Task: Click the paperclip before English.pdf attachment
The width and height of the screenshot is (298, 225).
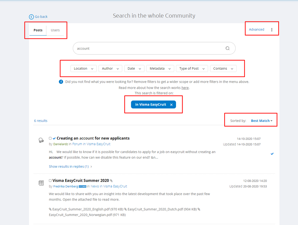Action: click(x=50, y=209)
